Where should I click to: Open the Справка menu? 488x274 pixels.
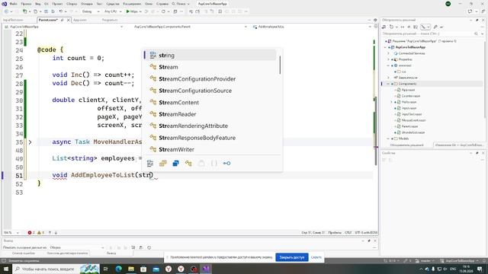162,4
